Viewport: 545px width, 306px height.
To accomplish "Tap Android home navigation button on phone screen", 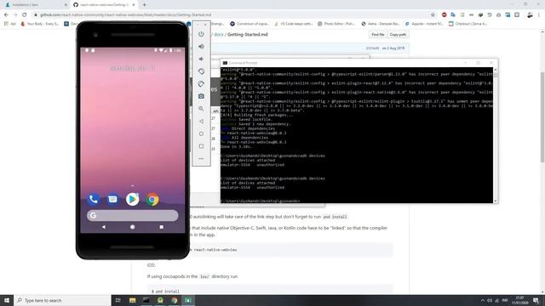I will pyautogui.click(x=133, y=227).
